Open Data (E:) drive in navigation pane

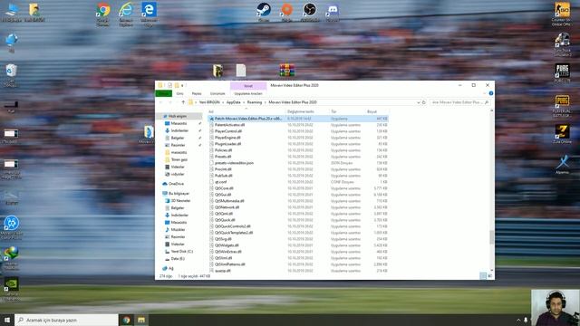click(x=178, y=259)
